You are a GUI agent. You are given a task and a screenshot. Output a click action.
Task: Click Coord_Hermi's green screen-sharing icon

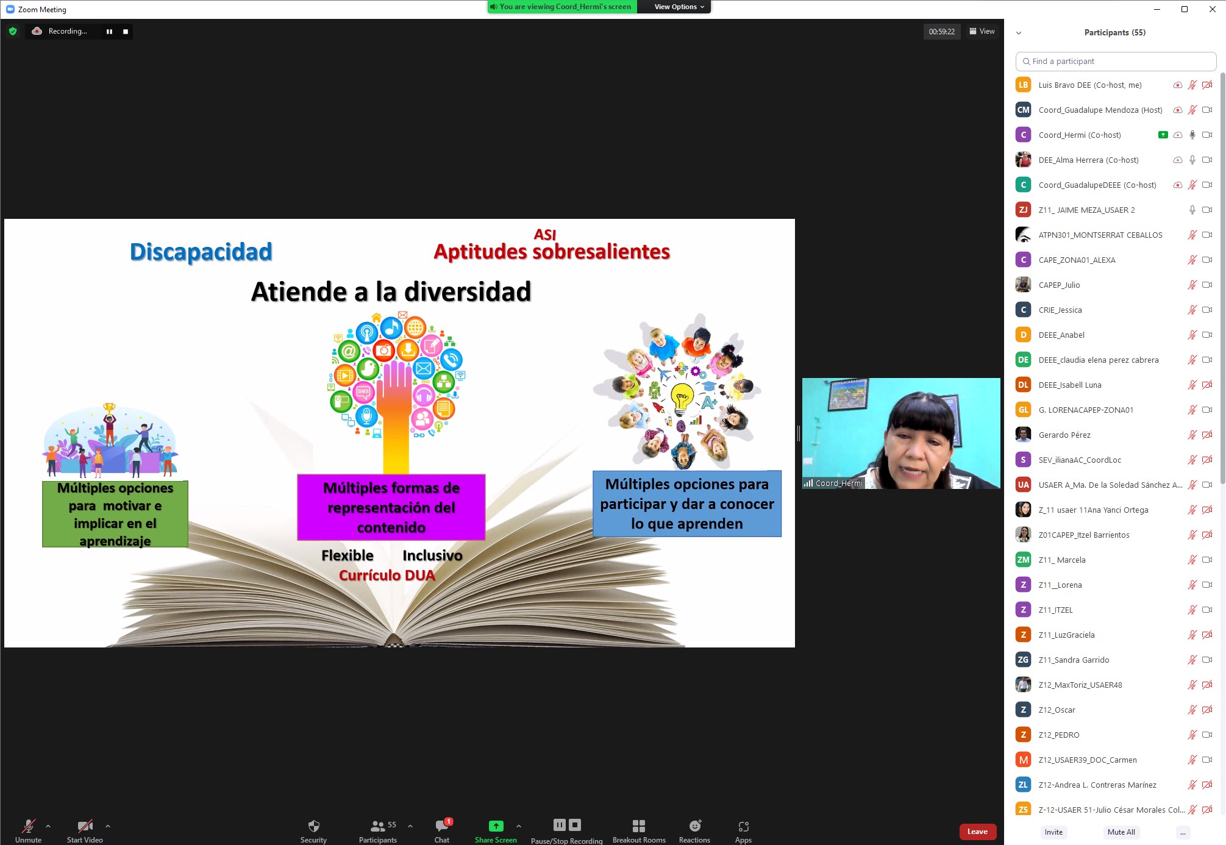1163,135
